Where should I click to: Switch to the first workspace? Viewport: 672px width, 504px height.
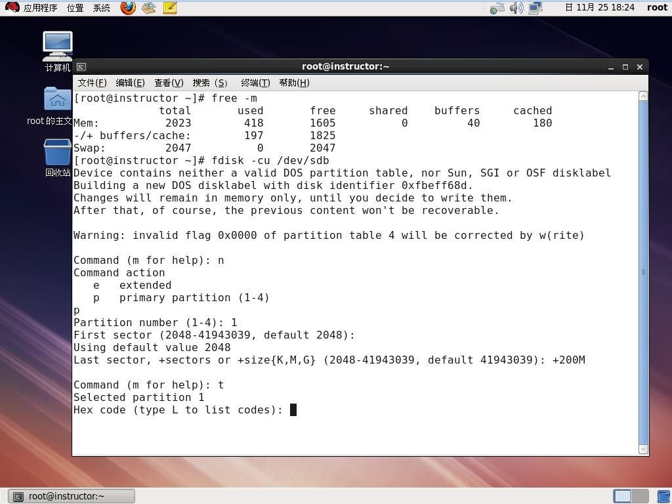pos(622,496)
